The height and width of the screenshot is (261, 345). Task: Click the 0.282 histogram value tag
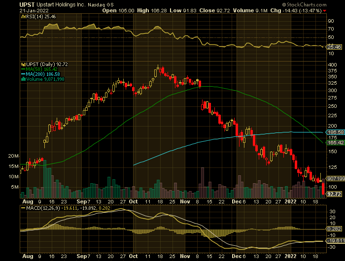(334, 229)
